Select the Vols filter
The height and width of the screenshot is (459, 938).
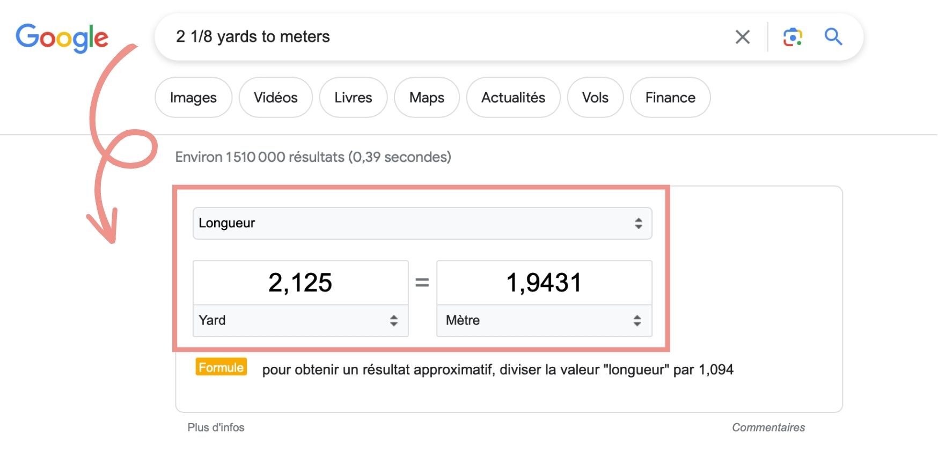tap(595, 98)
